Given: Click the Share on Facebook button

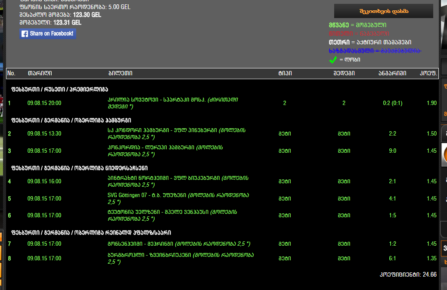Looking at the screenshot, I should pyautogui.click(x=48, y=34).
